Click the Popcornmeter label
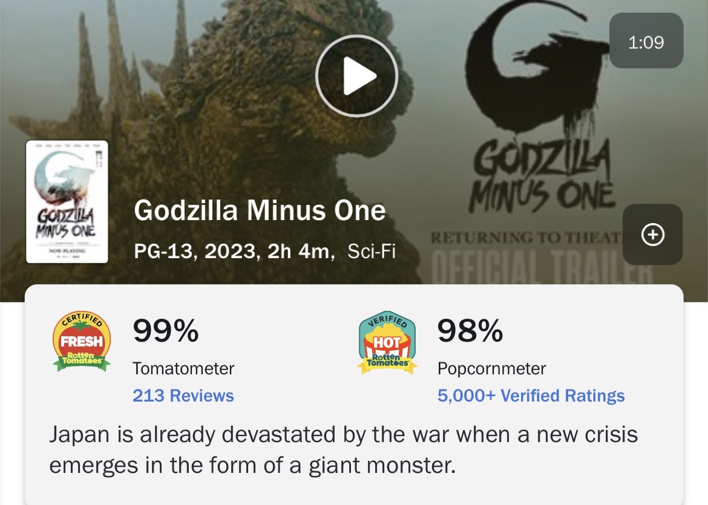 (x=491, y=368)
